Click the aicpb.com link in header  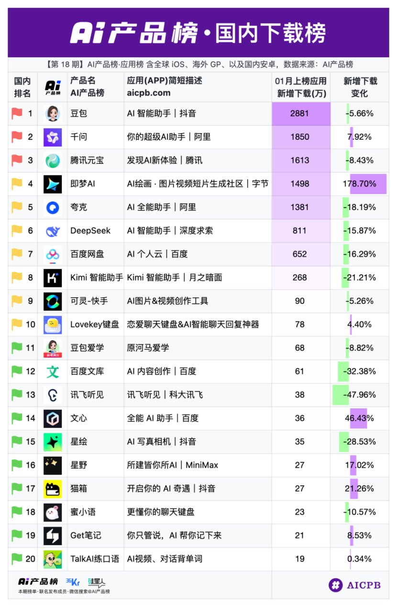point(149,93)
